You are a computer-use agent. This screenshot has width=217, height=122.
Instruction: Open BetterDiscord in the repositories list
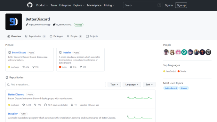click(x=16, y=94)
